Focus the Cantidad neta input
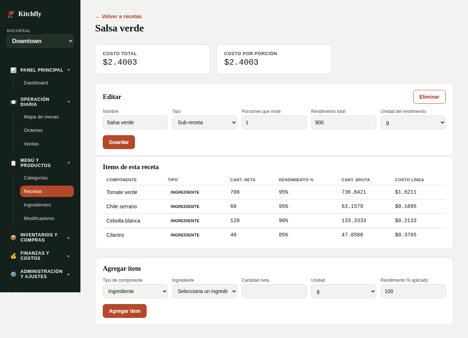This screenshot has width=468, height=338. pos(274,291)
